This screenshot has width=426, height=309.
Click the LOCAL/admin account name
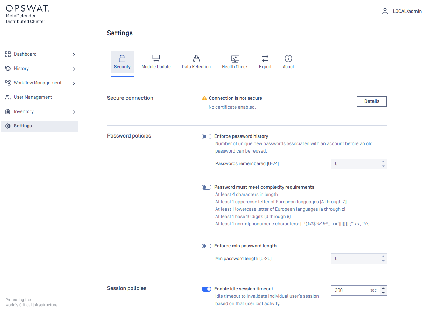(x=407, y=11)
